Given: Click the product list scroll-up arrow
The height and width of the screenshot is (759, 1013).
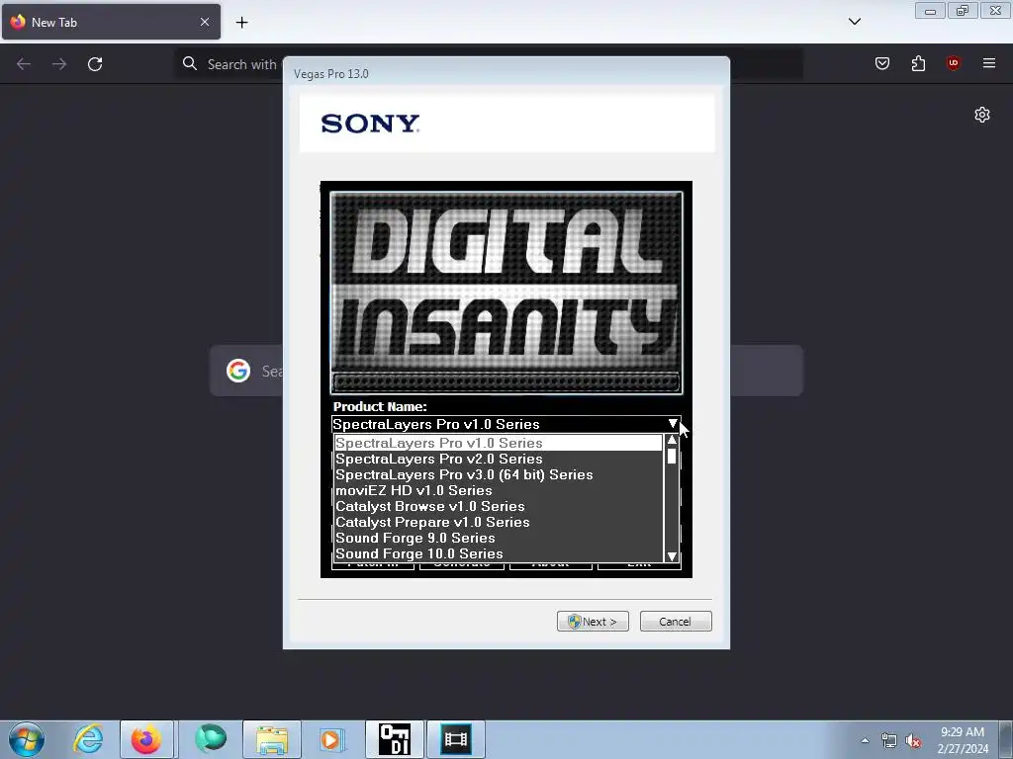Looking at the screenshot, I should click(672, 440).
